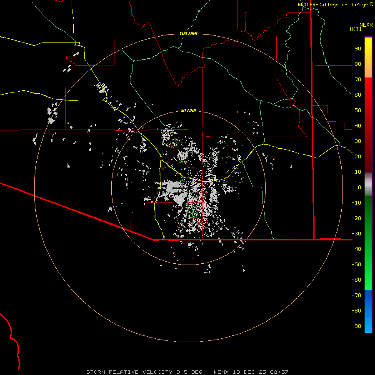Click the 100 NMI range ring label
The width and height of the screenshot is (375, 375).
[x=188, y=33]
